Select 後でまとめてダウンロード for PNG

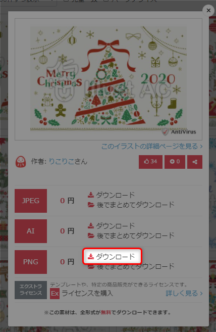tap(131, 267)
